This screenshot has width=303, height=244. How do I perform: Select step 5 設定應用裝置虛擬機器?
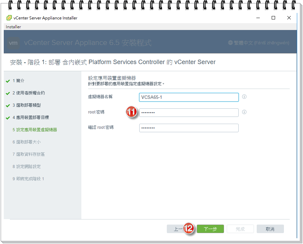(x=35, y=129)
